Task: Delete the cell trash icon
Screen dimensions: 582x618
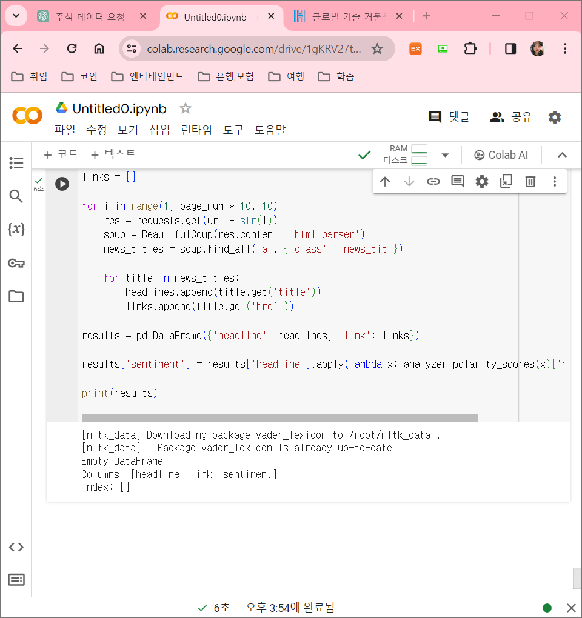Action: coord(530,181)
